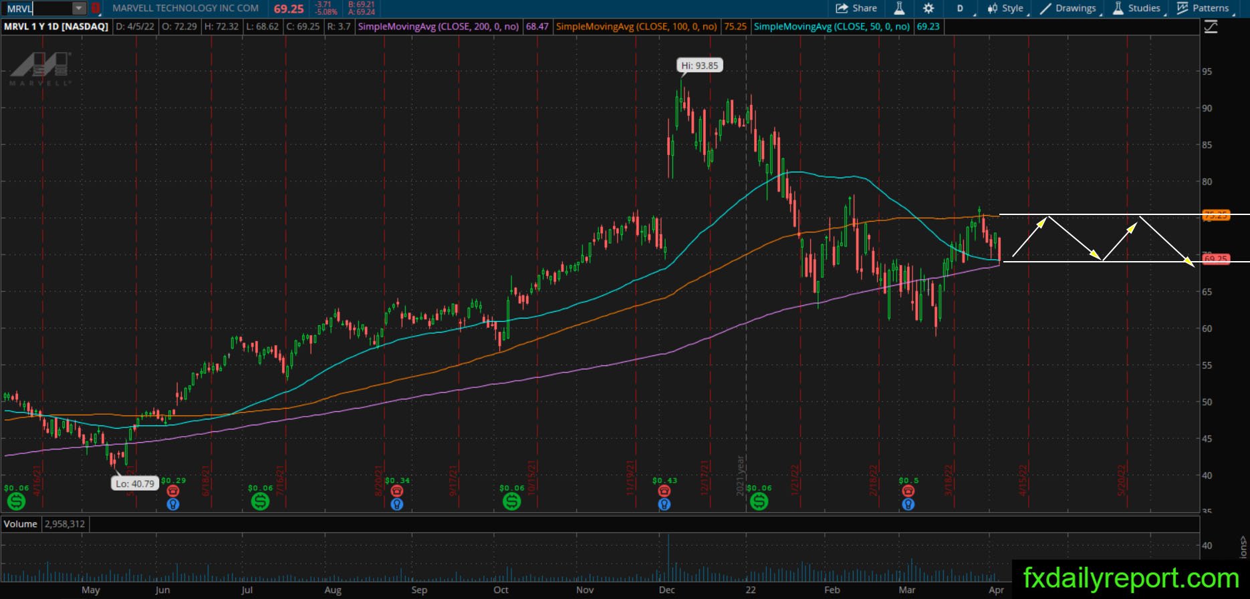This screenshot has width=1250, height=599.
Task: Open chart settings with the gear icon
Action: click(928, 8)
